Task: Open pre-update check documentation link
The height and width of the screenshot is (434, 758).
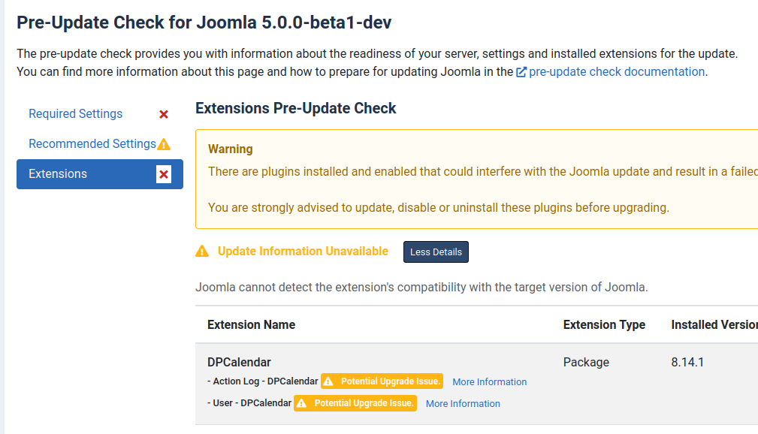Action: pos(616,72)
